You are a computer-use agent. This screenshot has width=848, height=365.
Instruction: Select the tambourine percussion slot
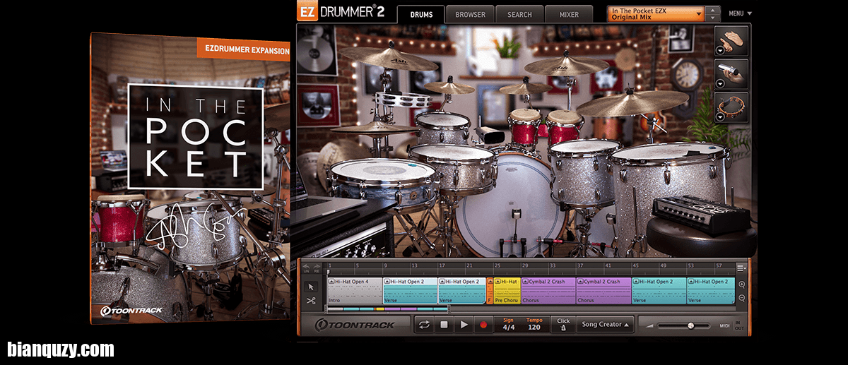(x=731, y=107)
